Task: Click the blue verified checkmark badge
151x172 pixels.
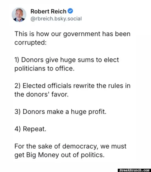Action: point(70,11)
